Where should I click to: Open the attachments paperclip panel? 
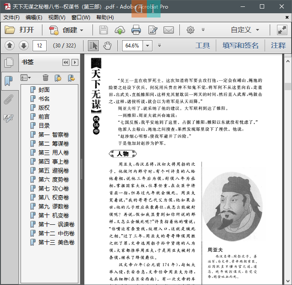coord(9,99)
